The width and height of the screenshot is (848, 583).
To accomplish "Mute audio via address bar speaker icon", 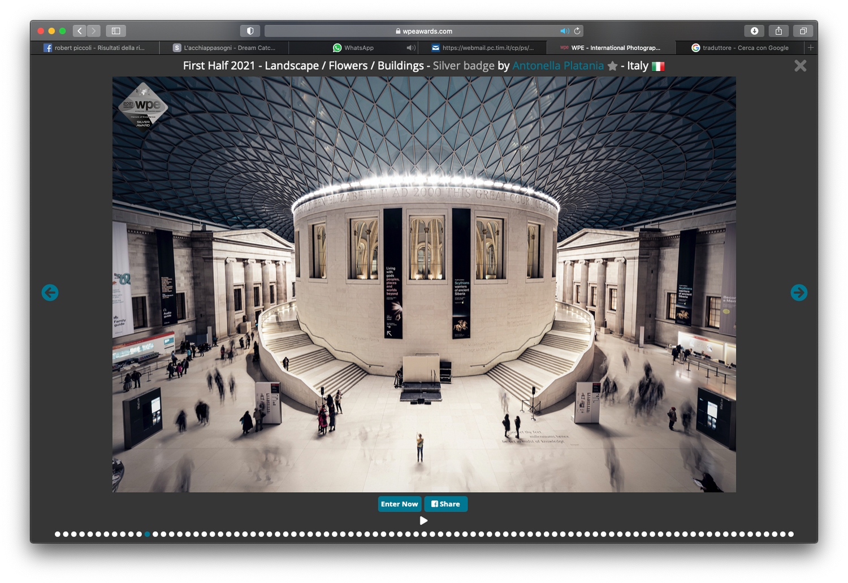I will 564,31.
